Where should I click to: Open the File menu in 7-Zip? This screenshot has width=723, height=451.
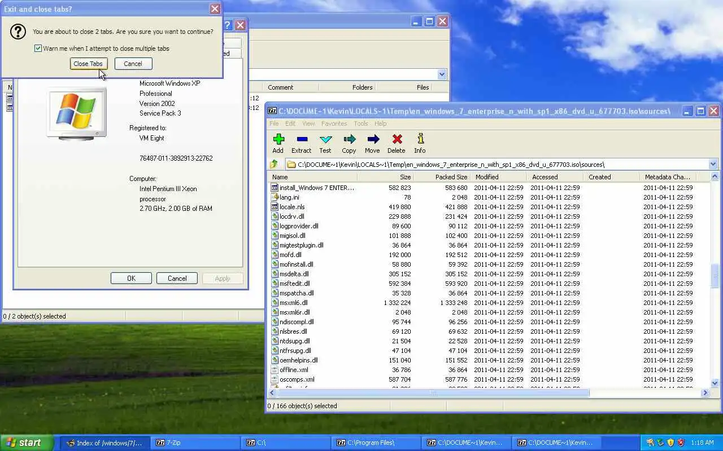click(x=274, y=123)
